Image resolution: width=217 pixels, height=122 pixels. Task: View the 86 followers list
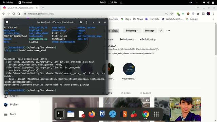[126, 39]
